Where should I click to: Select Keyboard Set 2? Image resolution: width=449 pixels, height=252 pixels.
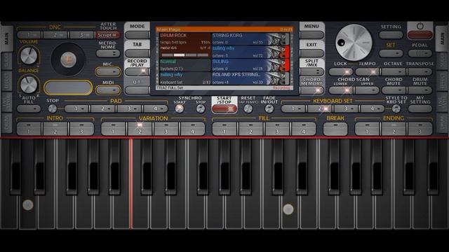319,108
